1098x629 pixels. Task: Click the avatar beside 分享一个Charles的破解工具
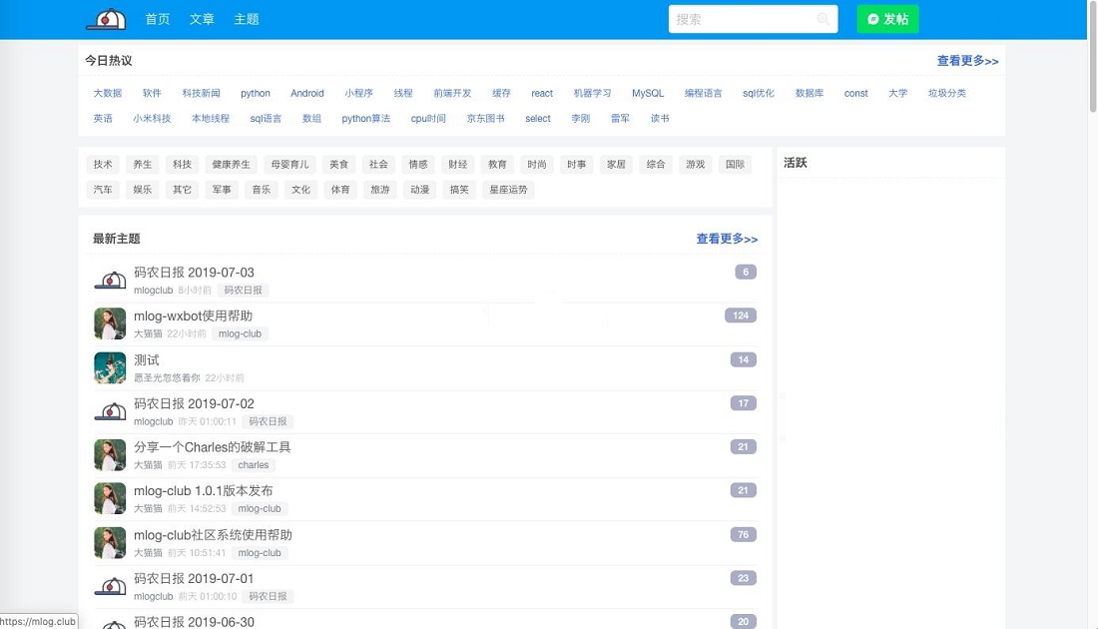110,454
